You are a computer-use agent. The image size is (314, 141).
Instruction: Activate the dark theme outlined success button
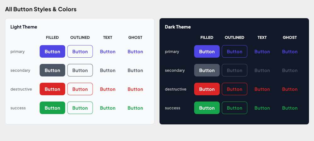235,108
